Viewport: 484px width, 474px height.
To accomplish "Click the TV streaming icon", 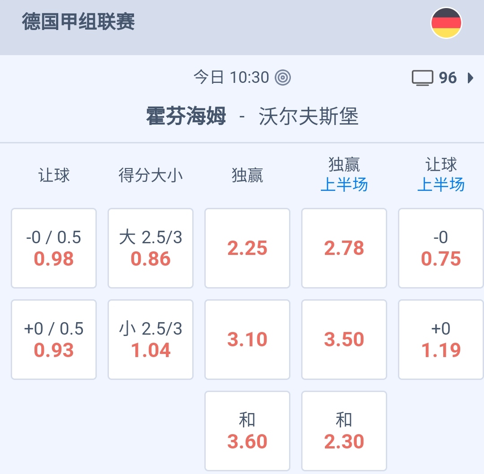I will [422, 78].
